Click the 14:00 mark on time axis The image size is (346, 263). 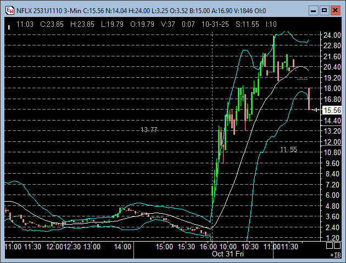pos(122,247)
